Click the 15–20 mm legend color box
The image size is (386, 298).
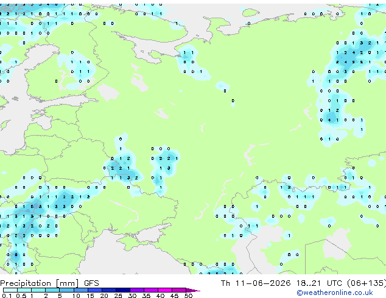click(x=95, y=290)
